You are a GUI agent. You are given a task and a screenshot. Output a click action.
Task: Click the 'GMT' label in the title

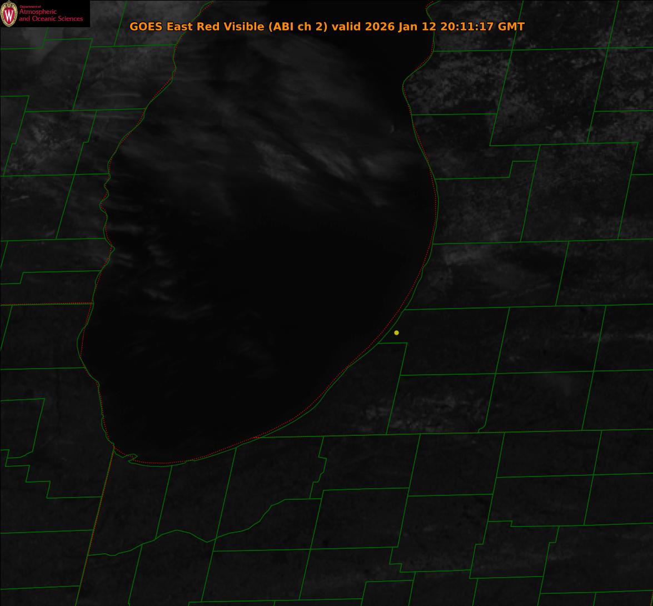point(511,27)
